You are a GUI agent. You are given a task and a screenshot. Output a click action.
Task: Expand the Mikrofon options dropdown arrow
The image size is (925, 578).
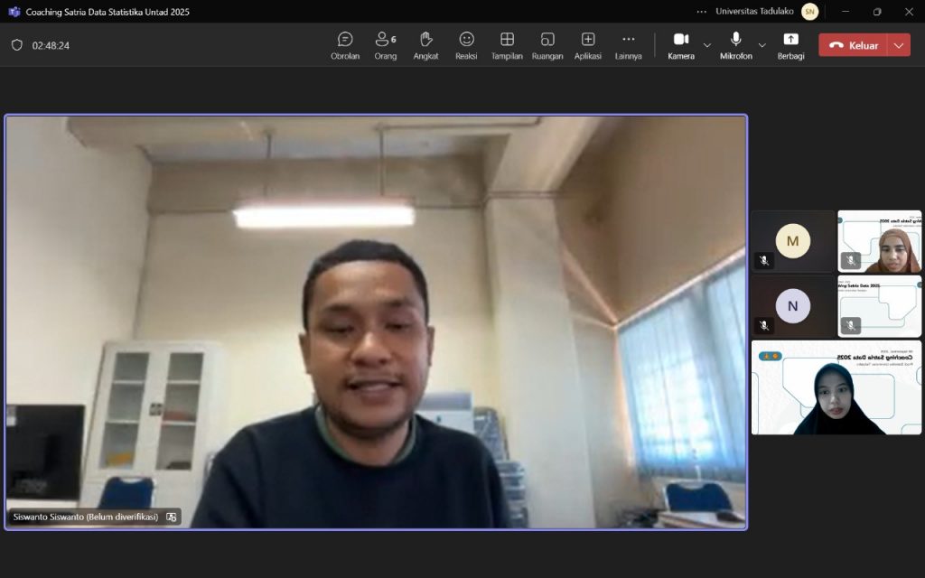(x=761, y=45)
